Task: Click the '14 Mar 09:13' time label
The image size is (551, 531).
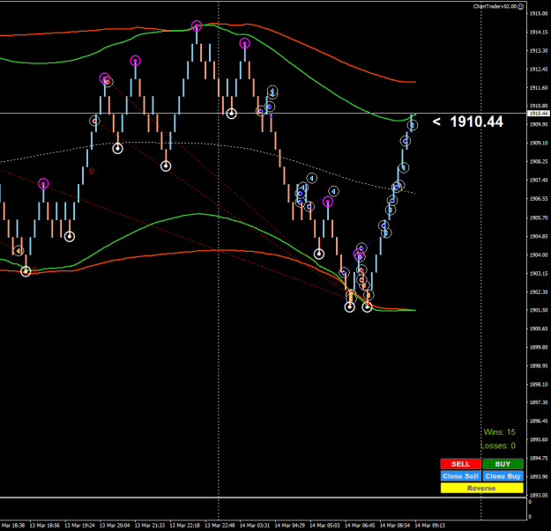Action: [430, 526]
